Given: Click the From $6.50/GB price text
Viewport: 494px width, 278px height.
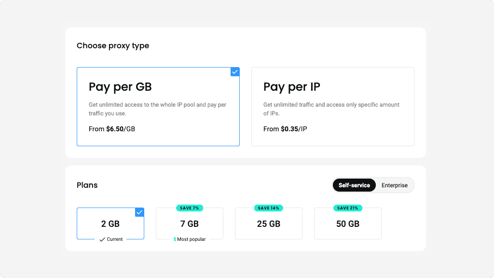Looking at the screenshot, I should tap(112, 129).
